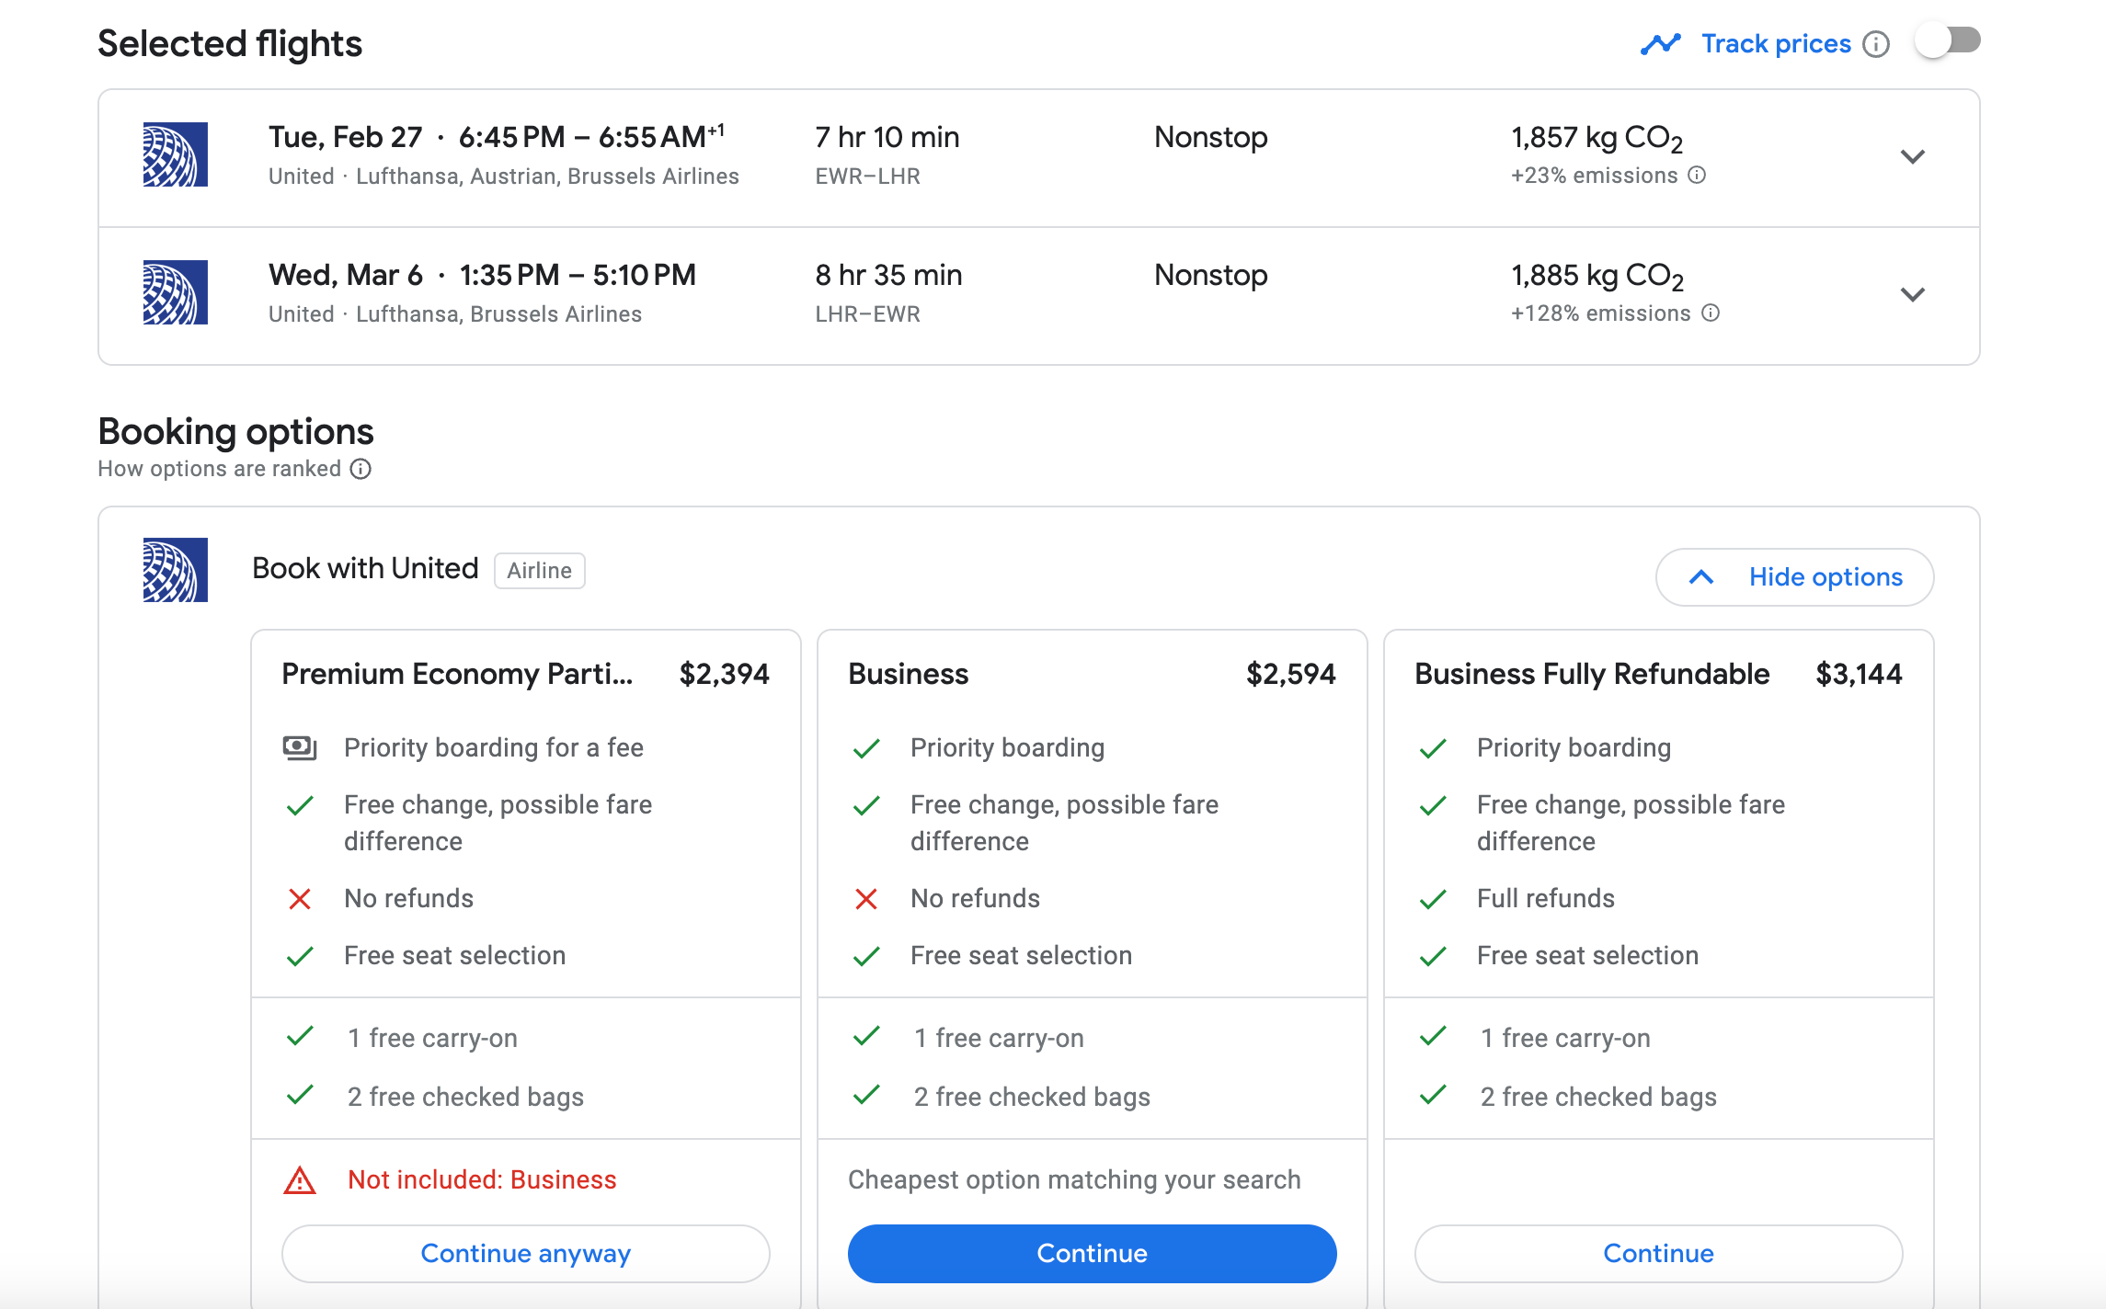This screenshot has height=1309, width=2106.
Task: Click the How options are ranked text
Action: click(x=220, y=469)
